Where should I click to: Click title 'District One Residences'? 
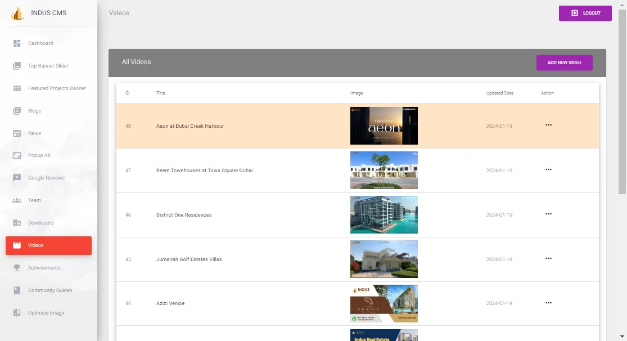point(184,215)
